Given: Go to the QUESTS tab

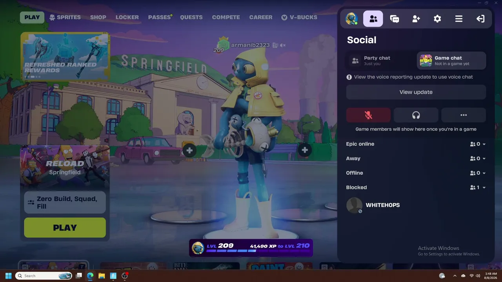Looking at the screenshot, I should [x=191, y=17].
